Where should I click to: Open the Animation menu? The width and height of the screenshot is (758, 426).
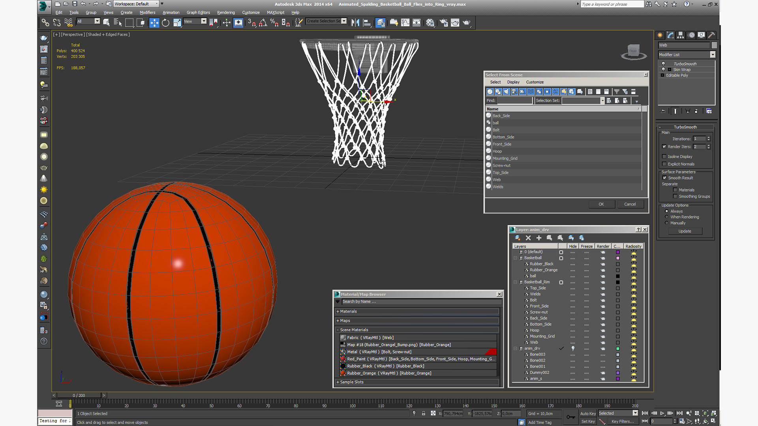pyautogui.click(x=171, y=13)
